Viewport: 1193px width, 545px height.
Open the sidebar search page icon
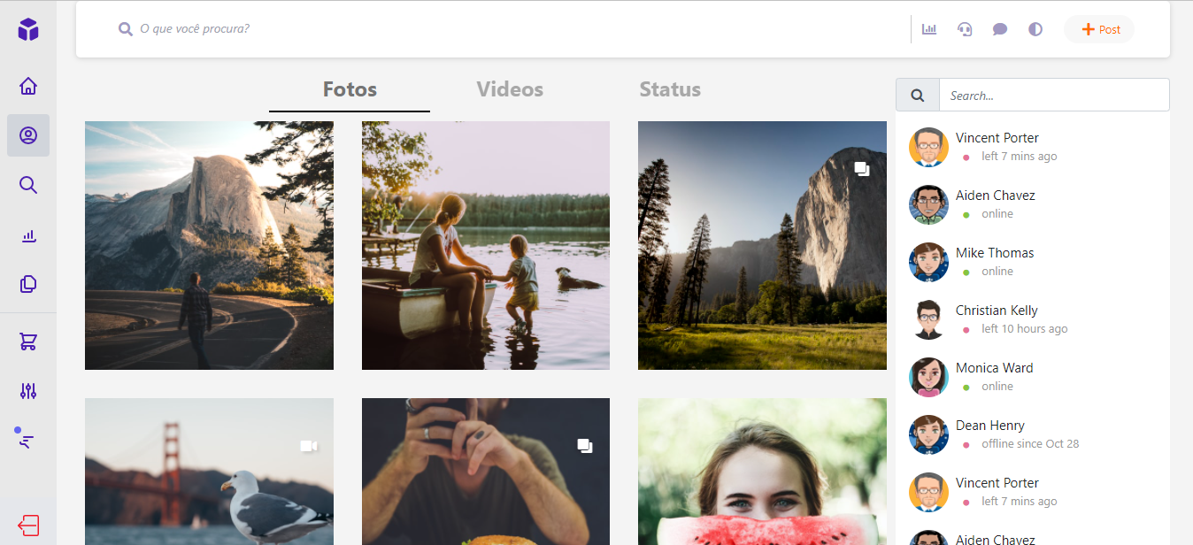point(28,185)
